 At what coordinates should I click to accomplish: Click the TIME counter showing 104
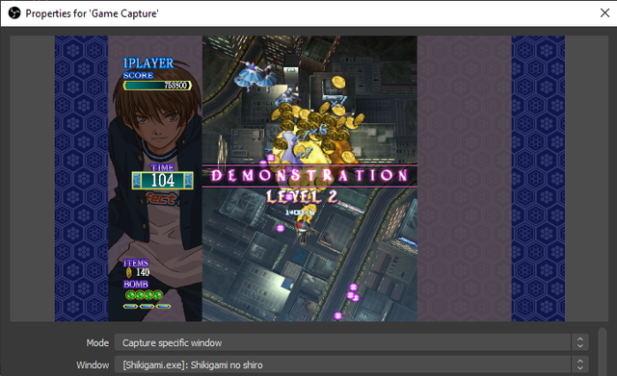(163, 180)
